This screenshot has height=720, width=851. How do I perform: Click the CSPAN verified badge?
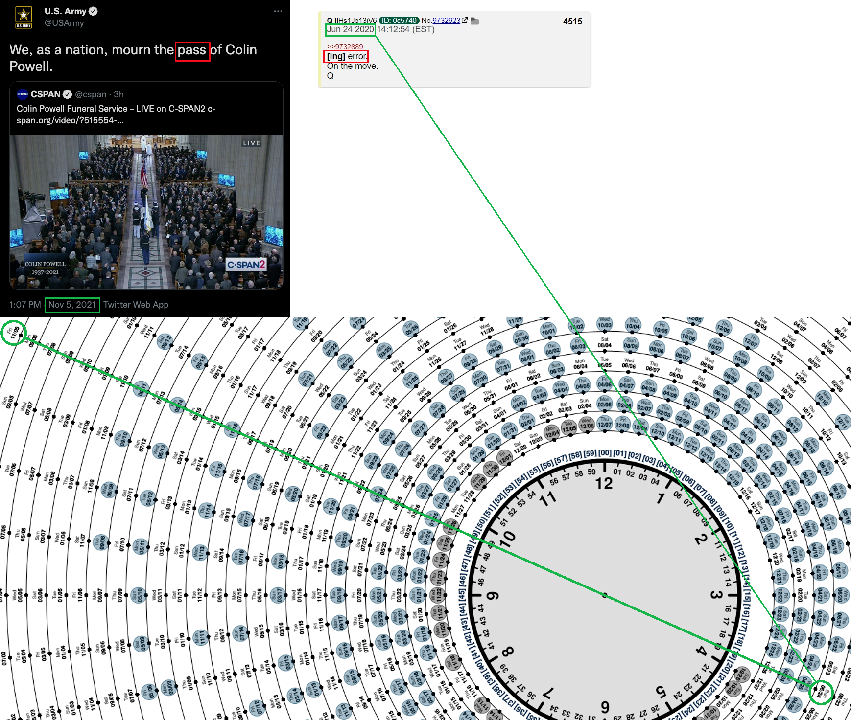click(x=68, y=94)
